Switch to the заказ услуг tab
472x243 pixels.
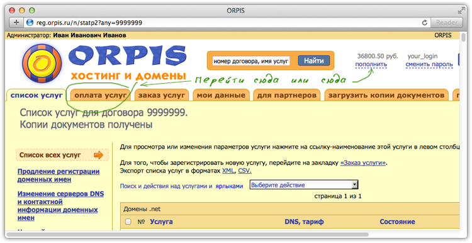162,96
